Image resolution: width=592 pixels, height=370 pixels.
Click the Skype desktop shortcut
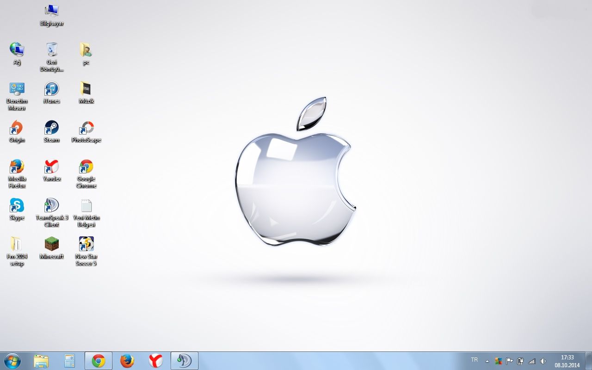point(17,209)
